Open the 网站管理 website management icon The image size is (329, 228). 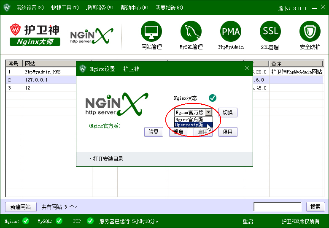tap(151, 32)
